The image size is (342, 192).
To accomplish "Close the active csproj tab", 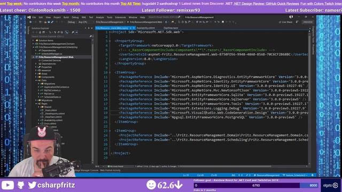I will [134, 28].
